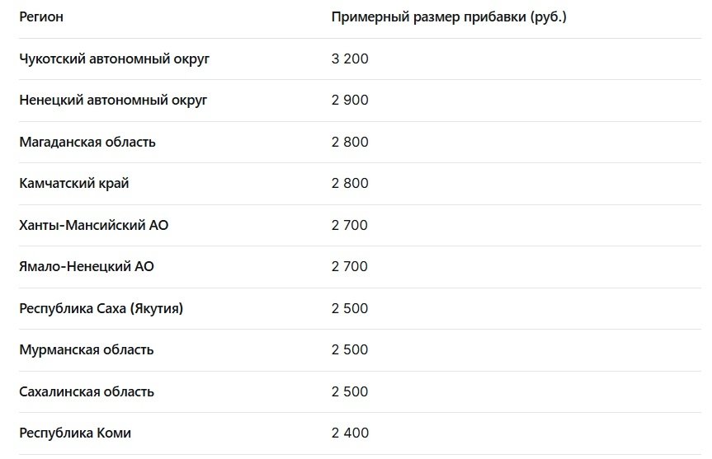Click the 3 200 value cell
The width and height of the screenshot is (712, 459).
coord(350,59)
